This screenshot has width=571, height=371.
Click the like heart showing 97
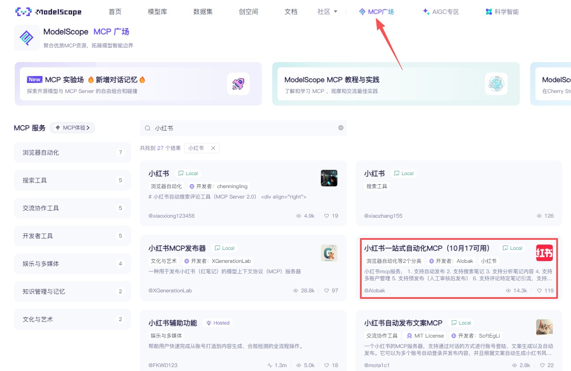click(x=327, y=291)
